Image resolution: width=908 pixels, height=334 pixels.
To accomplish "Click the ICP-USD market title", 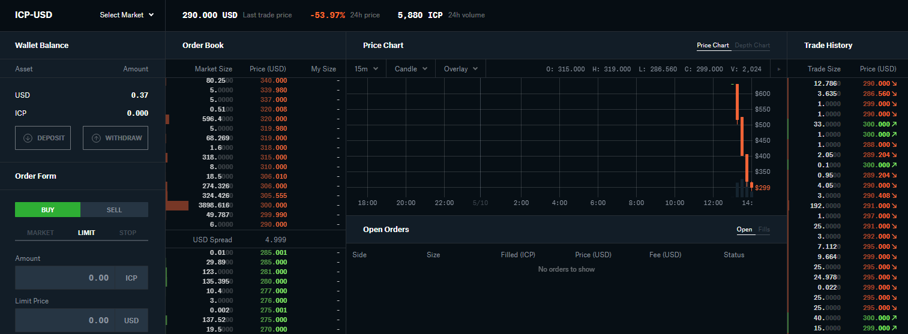I will 34,15.
